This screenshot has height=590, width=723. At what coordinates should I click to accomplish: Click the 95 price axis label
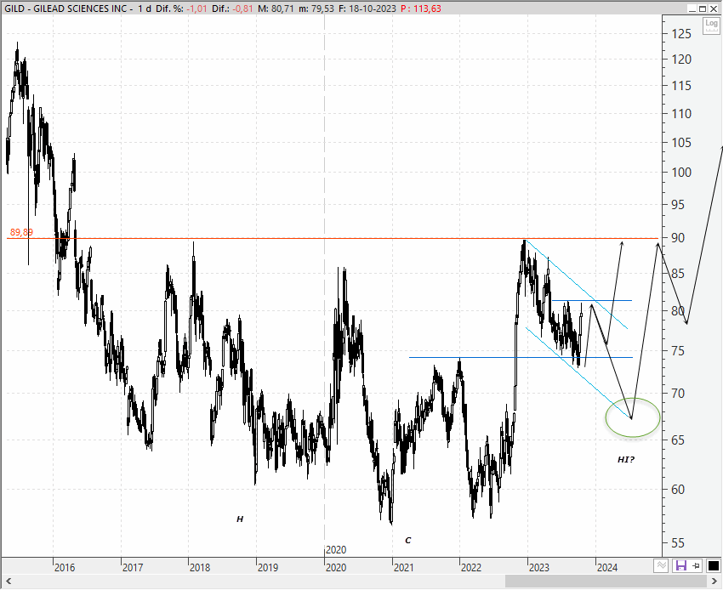click(678, 204)
